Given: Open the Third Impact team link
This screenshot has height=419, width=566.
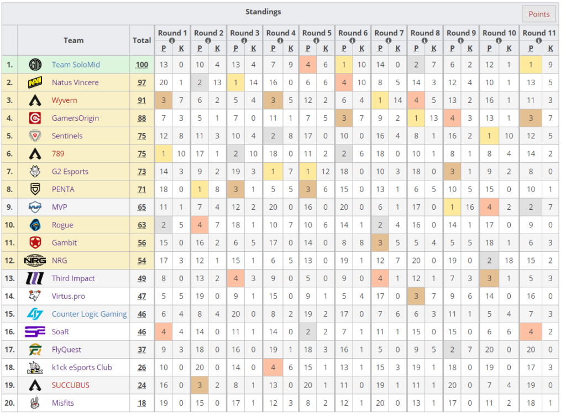Looking at the screenshot, I should coord(73,278).
